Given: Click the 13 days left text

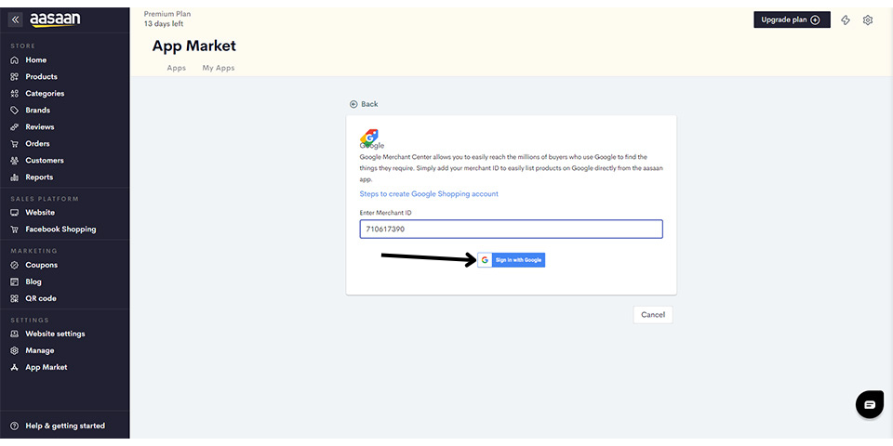Looking at the screenshot, I should pos(164,24).
